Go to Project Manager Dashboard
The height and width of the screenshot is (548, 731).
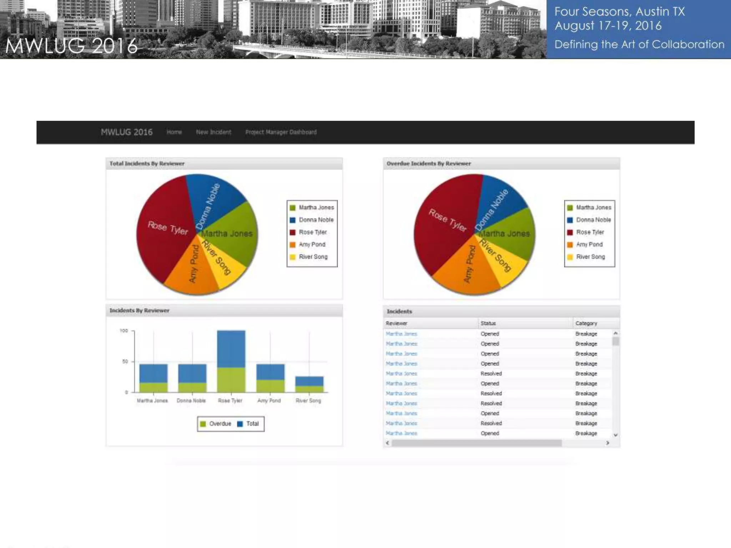click(x=281, y=132)
